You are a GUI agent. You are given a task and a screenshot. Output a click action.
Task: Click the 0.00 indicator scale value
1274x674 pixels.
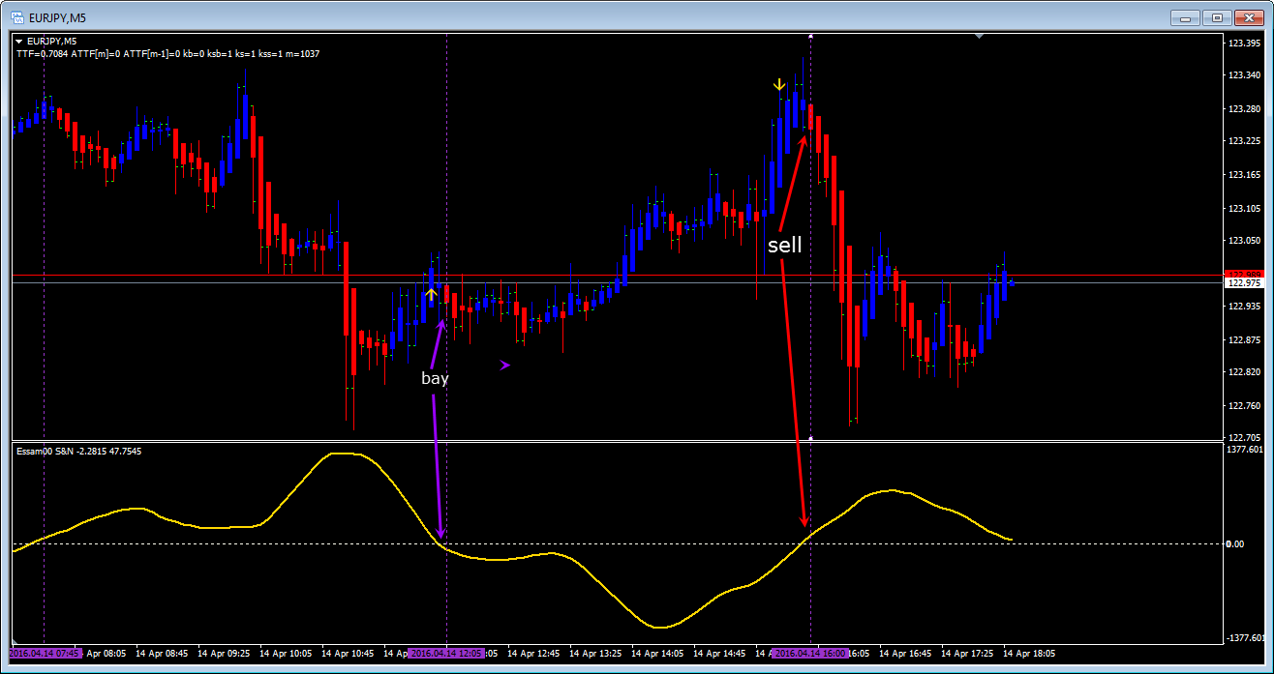(1235, 543)
